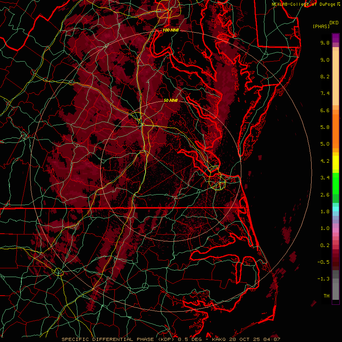342x342 pixels.
Task: Pick the pale peach segment of the color scale
Action: pyautogui.click(x=336, y=78)
